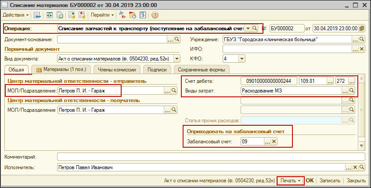The image size is (371, 188).
Task: Click the Исполнитель field Петров Павел Иванович
Action: [201, 167]
